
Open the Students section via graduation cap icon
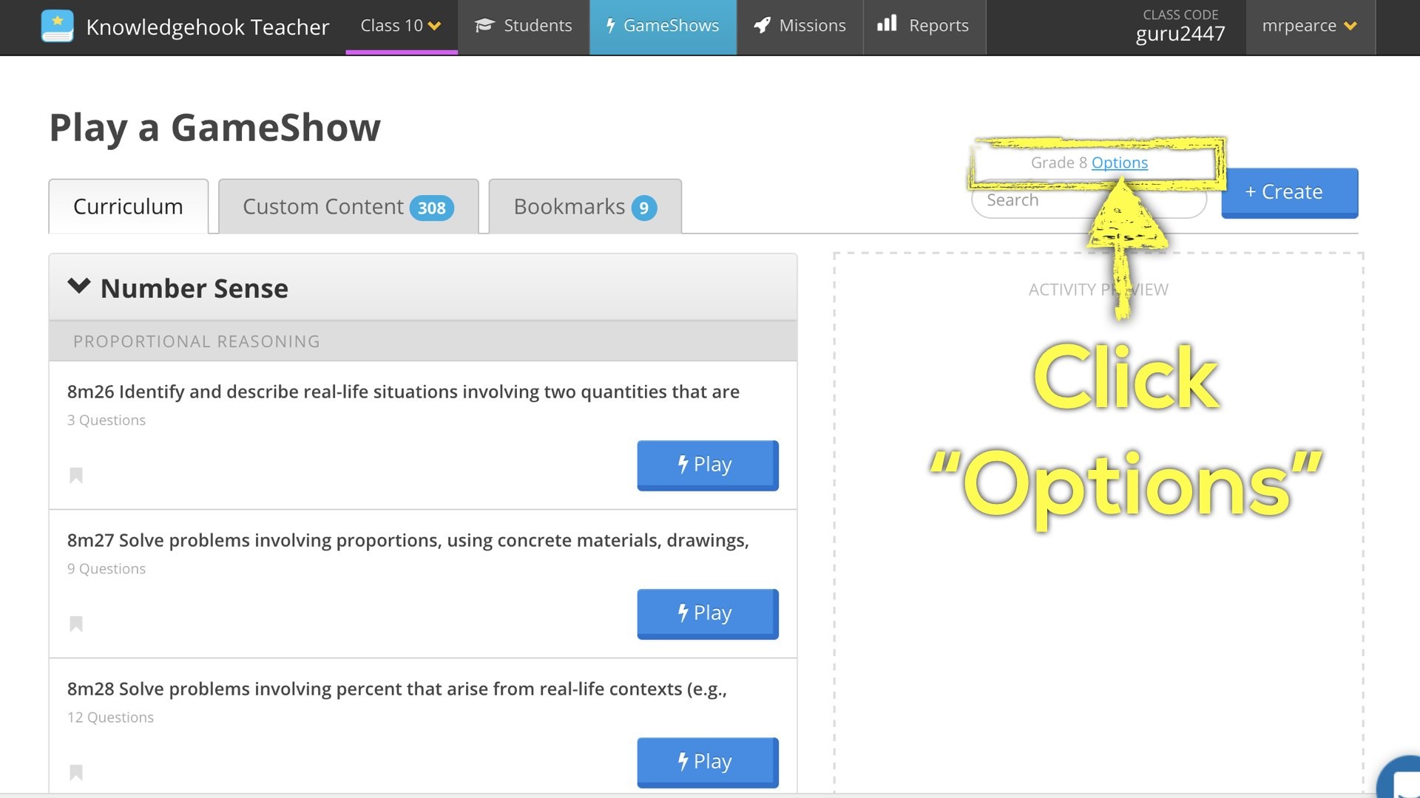pos(484,25)
